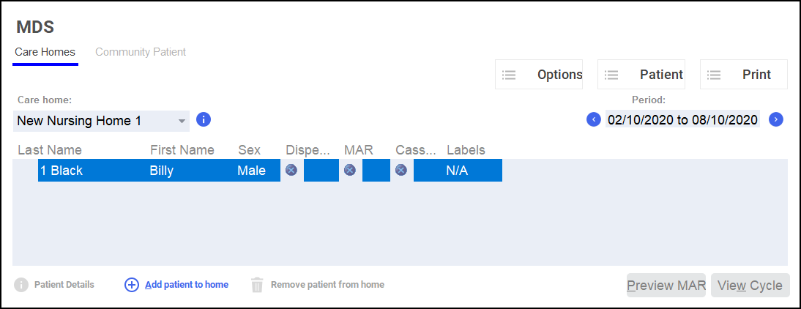The height and width of the screenshot is (309, 801).
Task: Select the Care Homes tab
Action: tap(45, 53)
